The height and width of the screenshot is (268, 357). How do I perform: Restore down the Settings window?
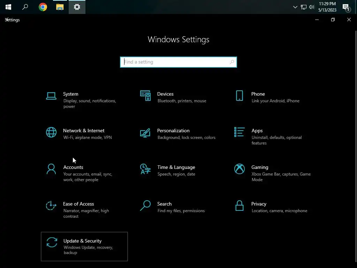(x=333, y=20)
